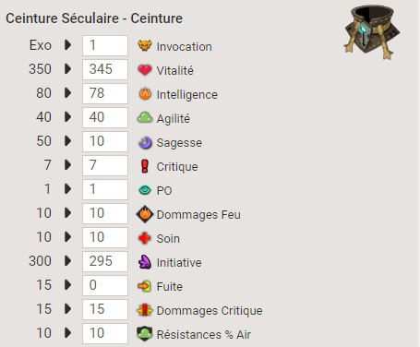Click the Vitalité heart icon

coord(145,70)
